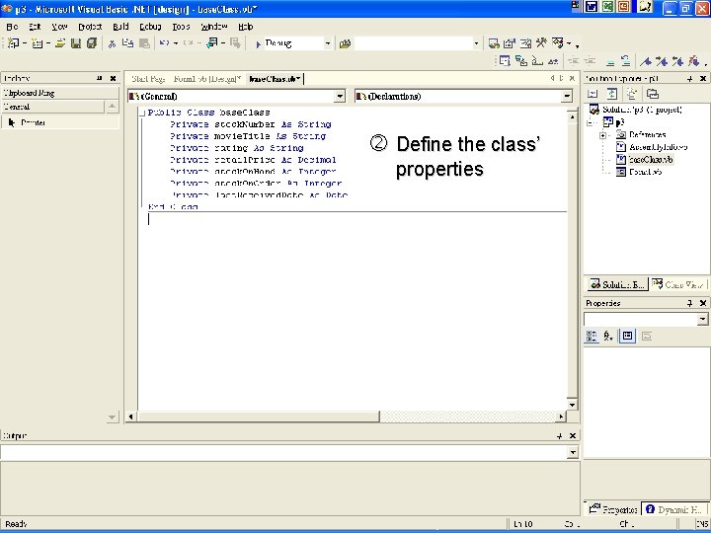Click the Toolbox hammer-and-wrench icon
This screenshot has width=711, height=533.
click(541, 43)
